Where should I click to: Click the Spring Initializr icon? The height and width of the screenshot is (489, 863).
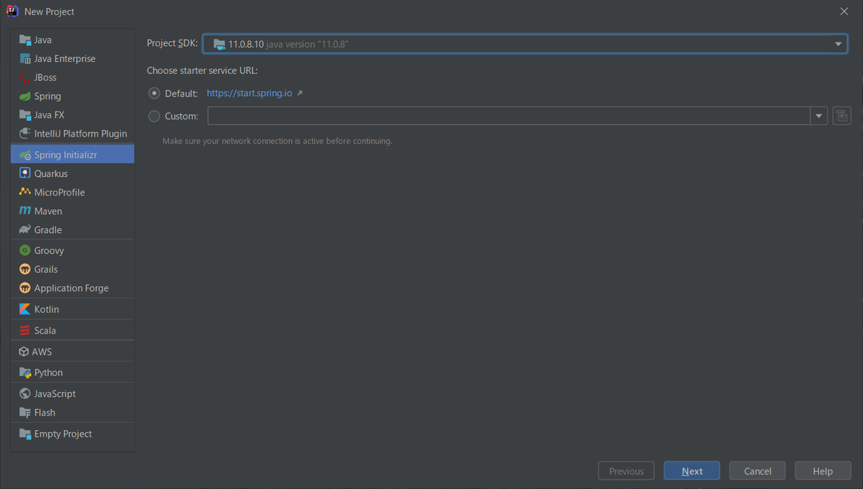25,155
